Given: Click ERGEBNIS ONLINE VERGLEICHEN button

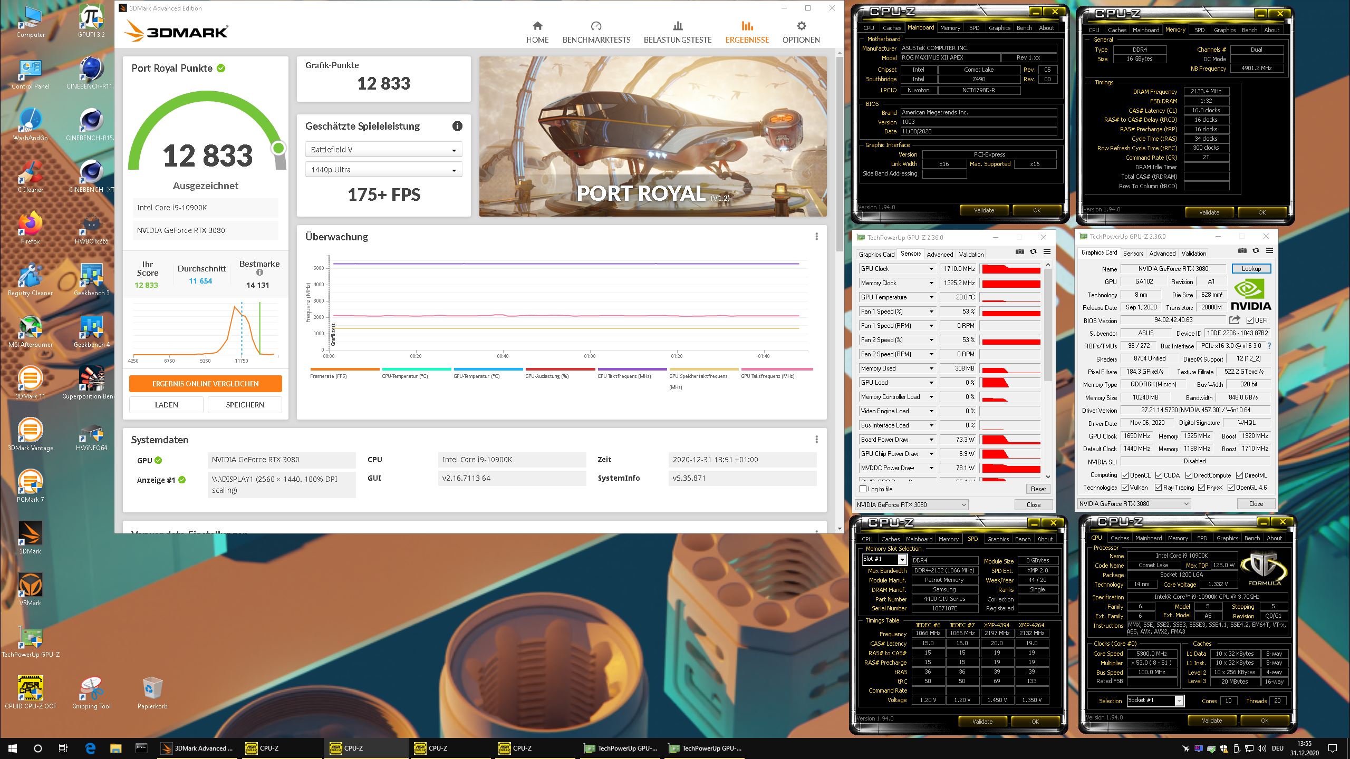Looking at the screenshot, I should coord(206,384).
